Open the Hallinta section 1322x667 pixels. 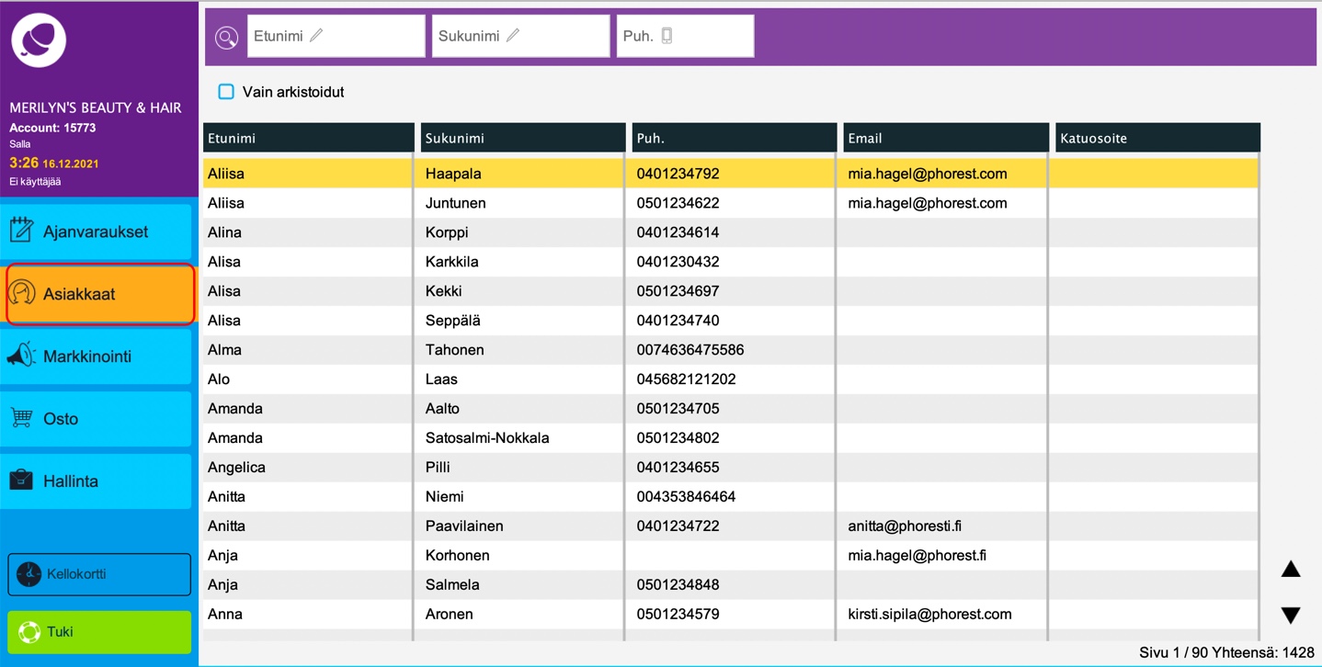click(x=96, y=481)
